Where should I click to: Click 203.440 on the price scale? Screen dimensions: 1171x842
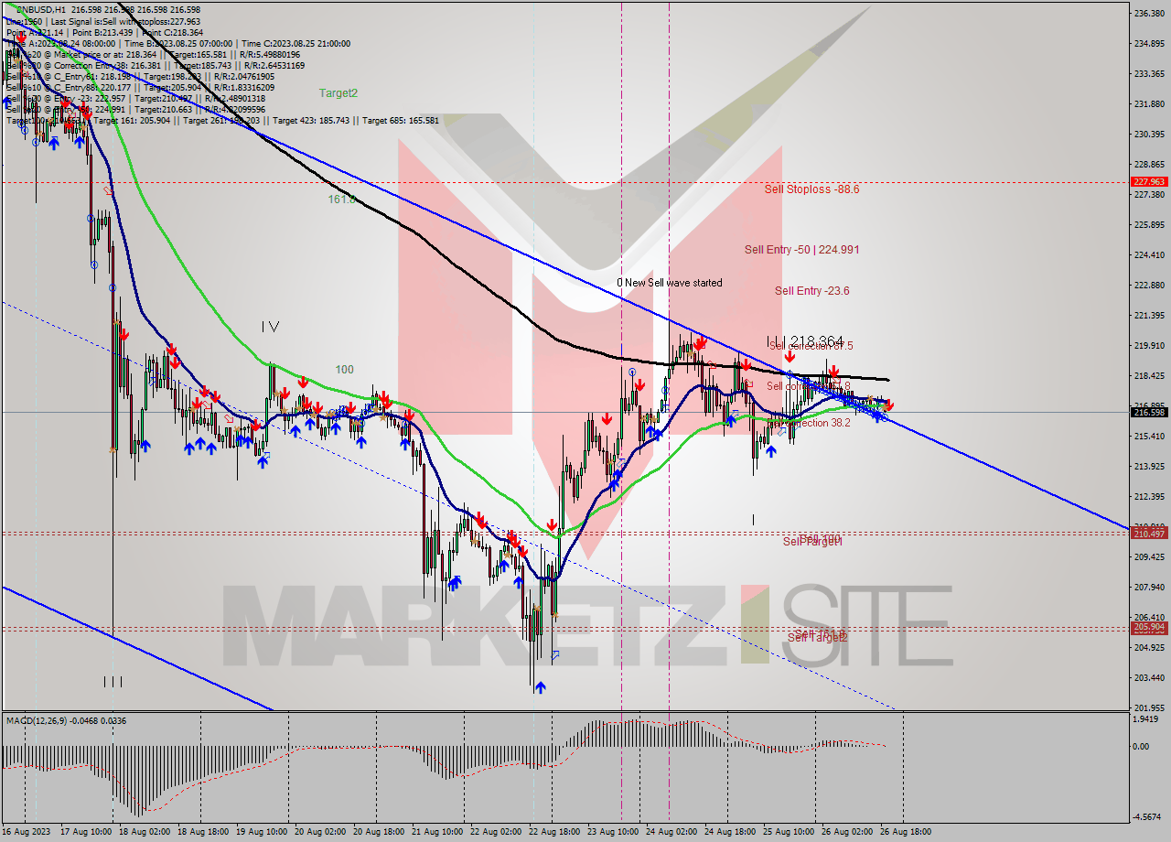(x=1148, y=678)
